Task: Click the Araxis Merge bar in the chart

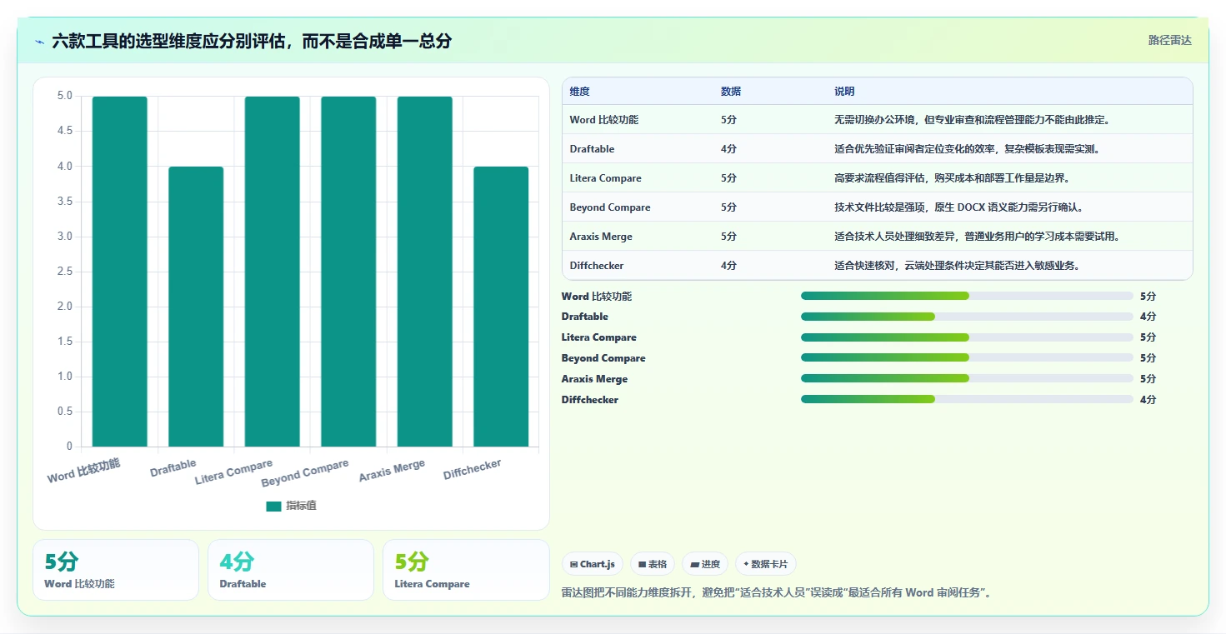Action: click(x=425, y=272)
